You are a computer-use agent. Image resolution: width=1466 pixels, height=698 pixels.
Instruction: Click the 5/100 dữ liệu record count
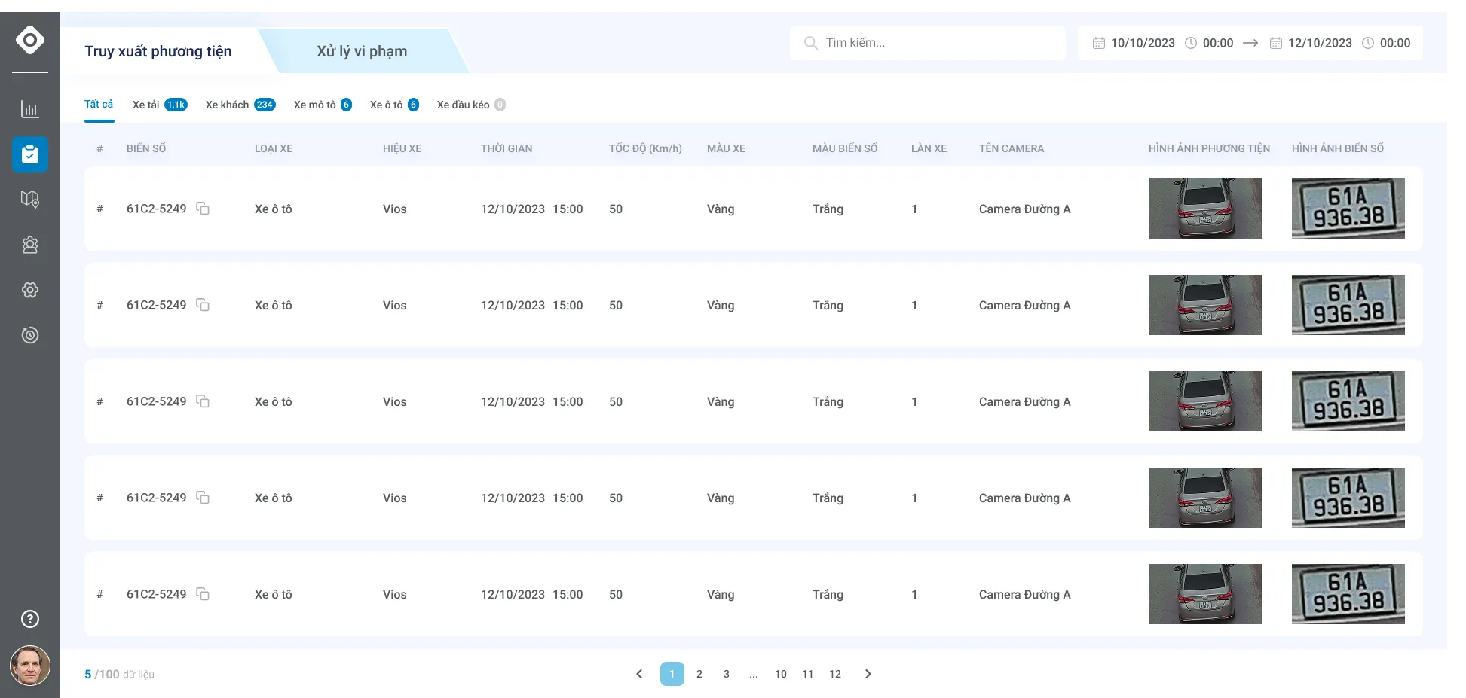(119, 674)
